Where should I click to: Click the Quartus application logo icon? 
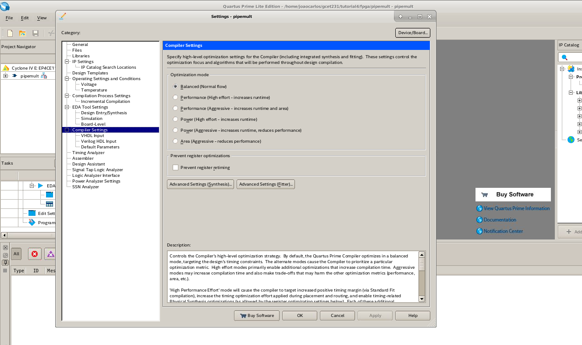point(5,6)
